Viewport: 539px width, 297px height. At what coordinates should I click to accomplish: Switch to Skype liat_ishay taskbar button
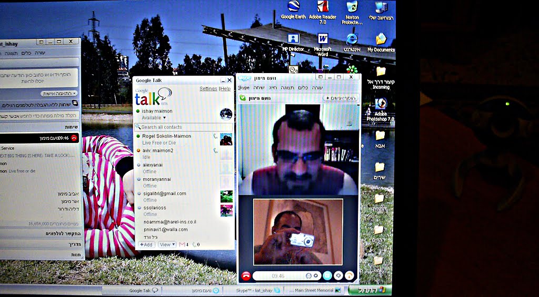click(x=252, y=291)
